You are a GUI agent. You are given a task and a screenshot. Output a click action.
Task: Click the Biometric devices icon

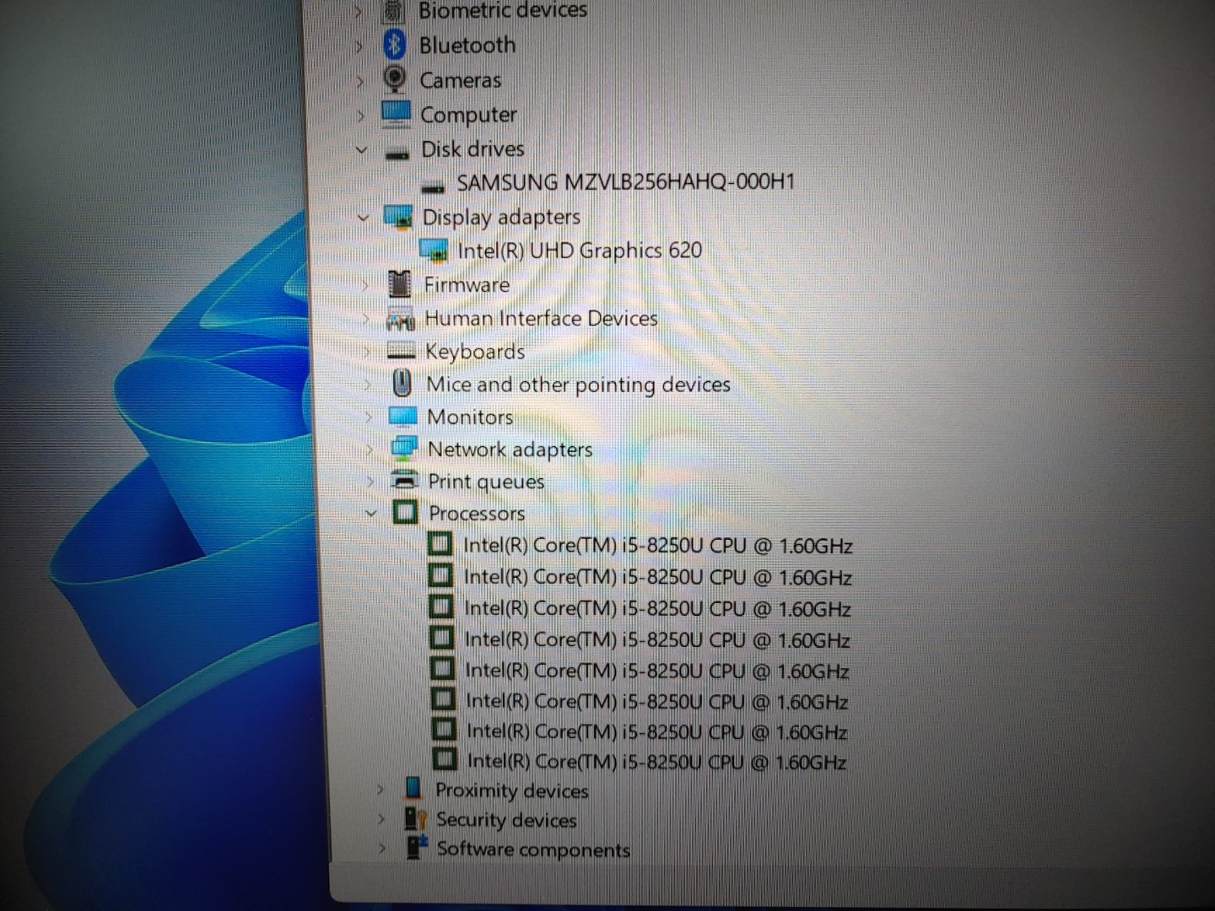[393, 10]
